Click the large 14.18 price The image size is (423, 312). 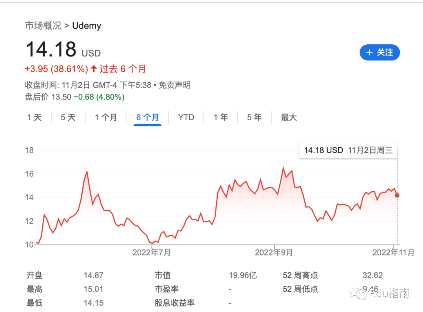coord(51,49)
